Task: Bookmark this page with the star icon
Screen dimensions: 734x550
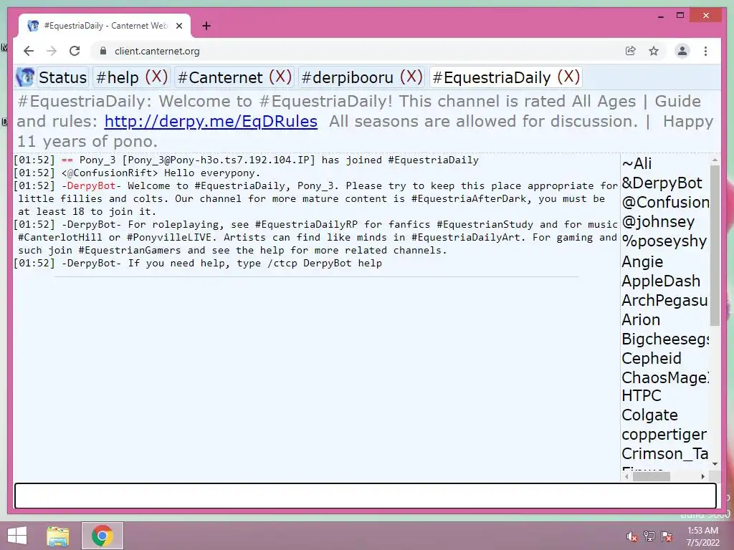Action: coord(654,51)
